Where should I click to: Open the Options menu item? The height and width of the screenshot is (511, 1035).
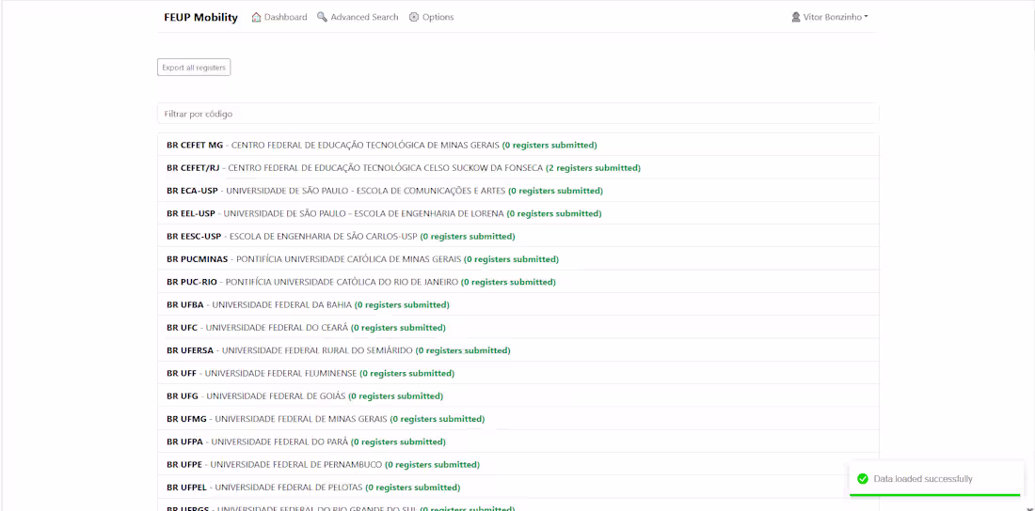pyautogui.click(x=432, y=17)
